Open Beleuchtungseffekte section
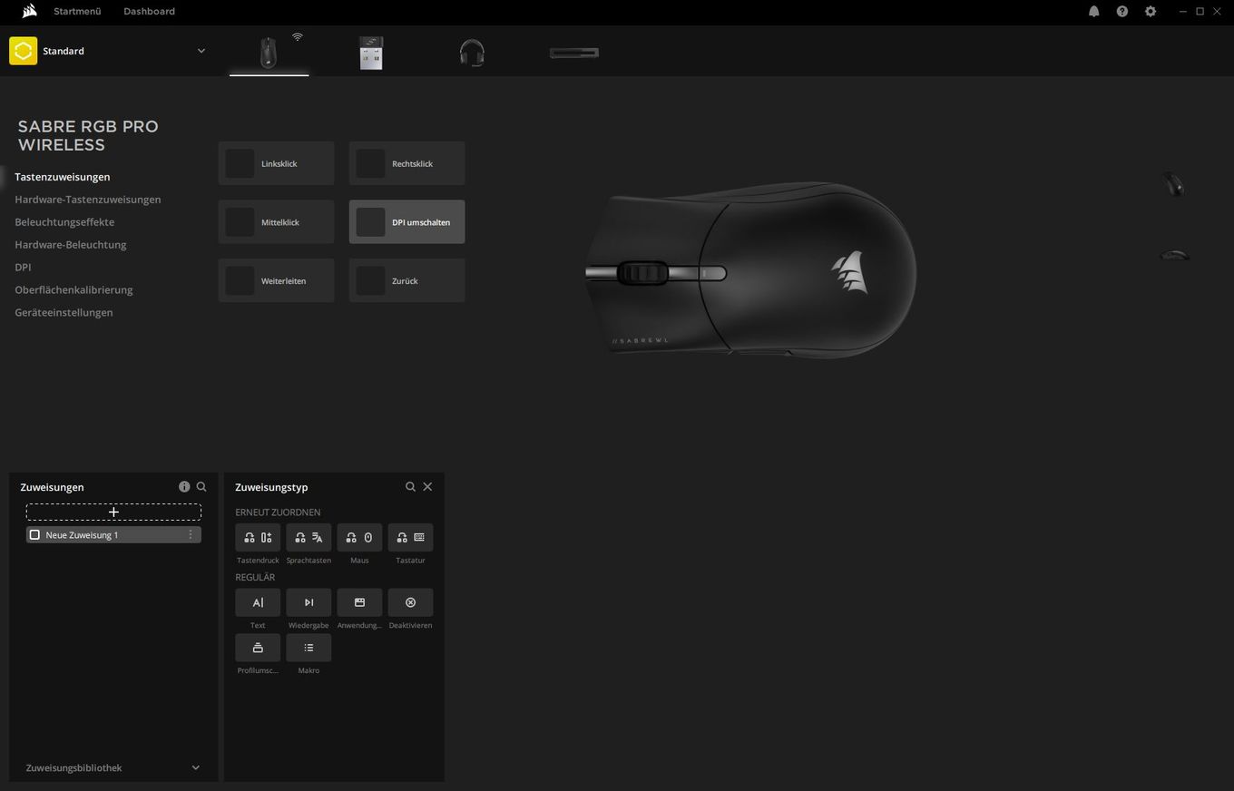 point(64,222)
